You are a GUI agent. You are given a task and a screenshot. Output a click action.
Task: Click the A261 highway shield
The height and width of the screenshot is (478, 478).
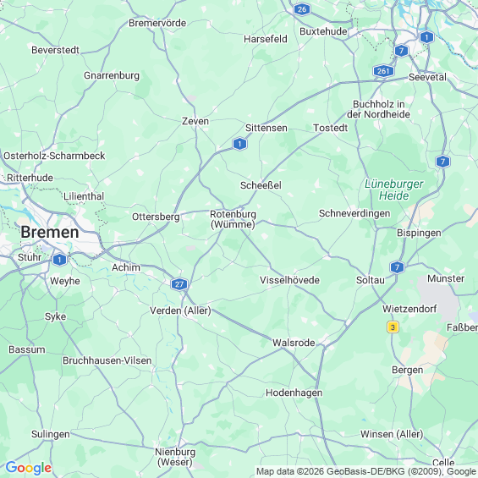pos(383,71)
